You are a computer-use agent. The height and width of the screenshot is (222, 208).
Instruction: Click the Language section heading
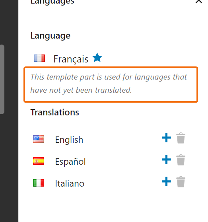pyautogui.click(x=51, y=36)
